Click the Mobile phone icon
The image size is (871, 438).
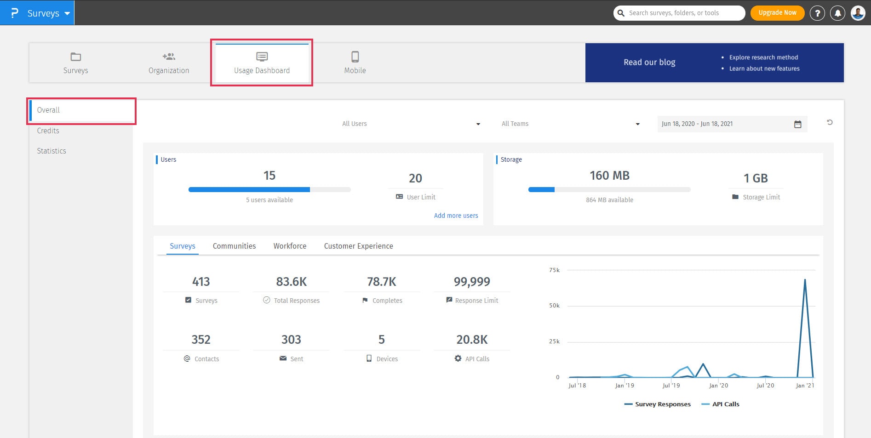coord(355,57)
